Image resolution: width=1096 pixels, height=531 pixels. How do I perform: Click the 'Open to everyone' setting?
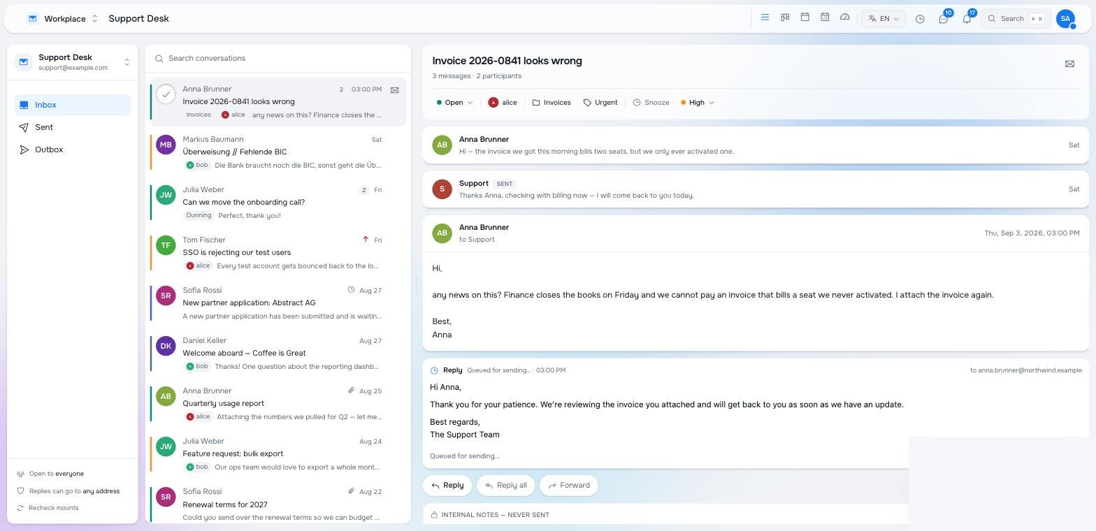pos(50,474)
